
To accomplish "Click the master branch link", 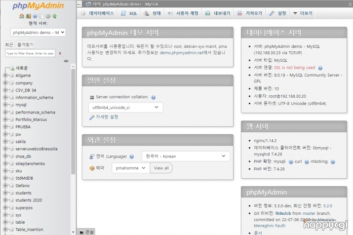I will 309,213.
